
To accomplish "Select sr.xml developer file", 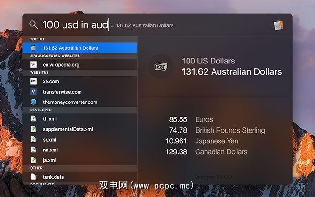I will pyautogui.click(x=80, y=140).
